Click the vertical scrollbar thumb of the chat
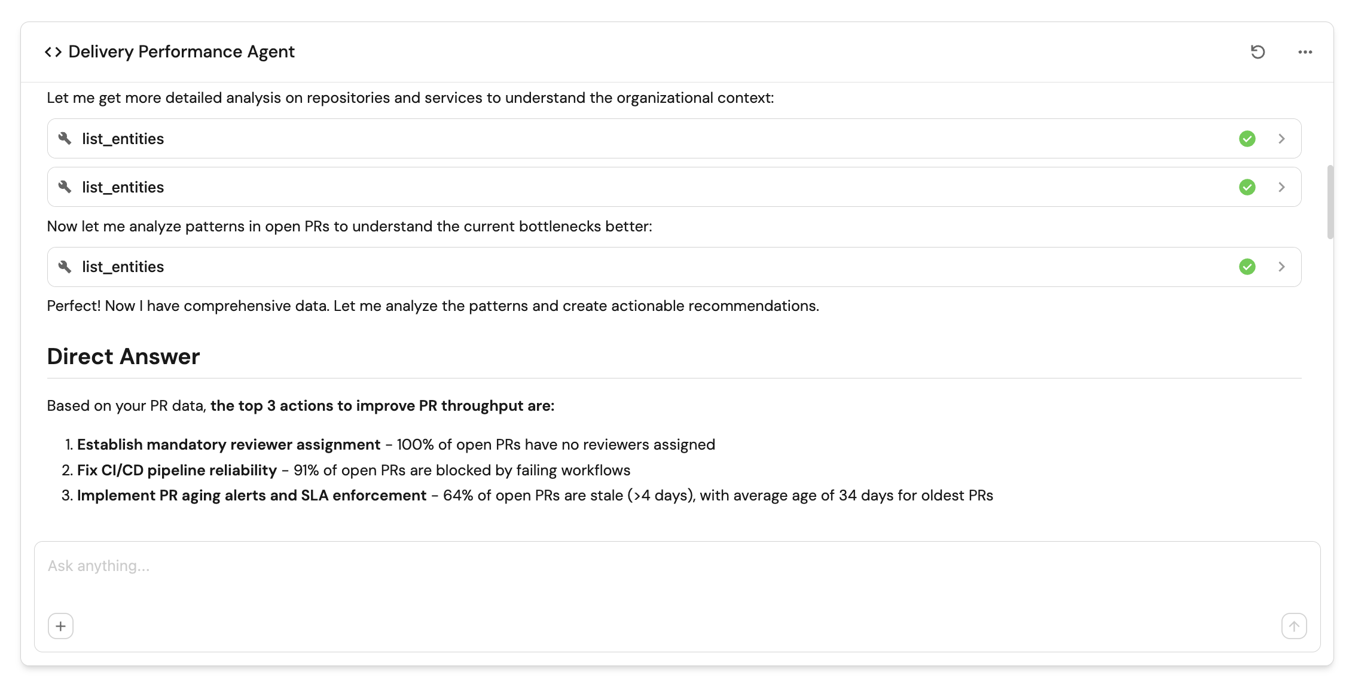The image size is (1349, 684). click(1330, 202)
